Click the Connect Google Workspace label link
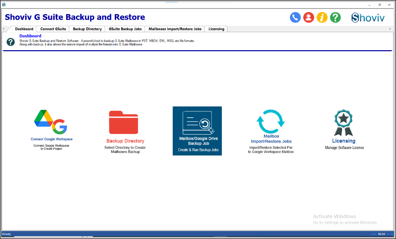 click(x=52, y=139)
